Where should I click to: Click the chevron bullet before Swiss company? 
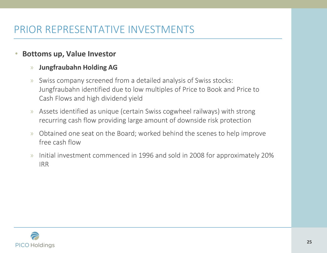[32, 81]
